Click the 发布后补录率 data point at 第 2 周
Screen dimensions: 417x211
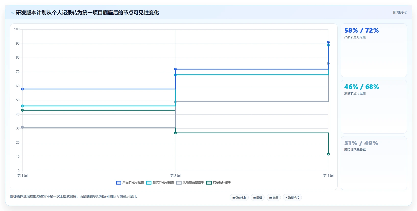point(175,133)
